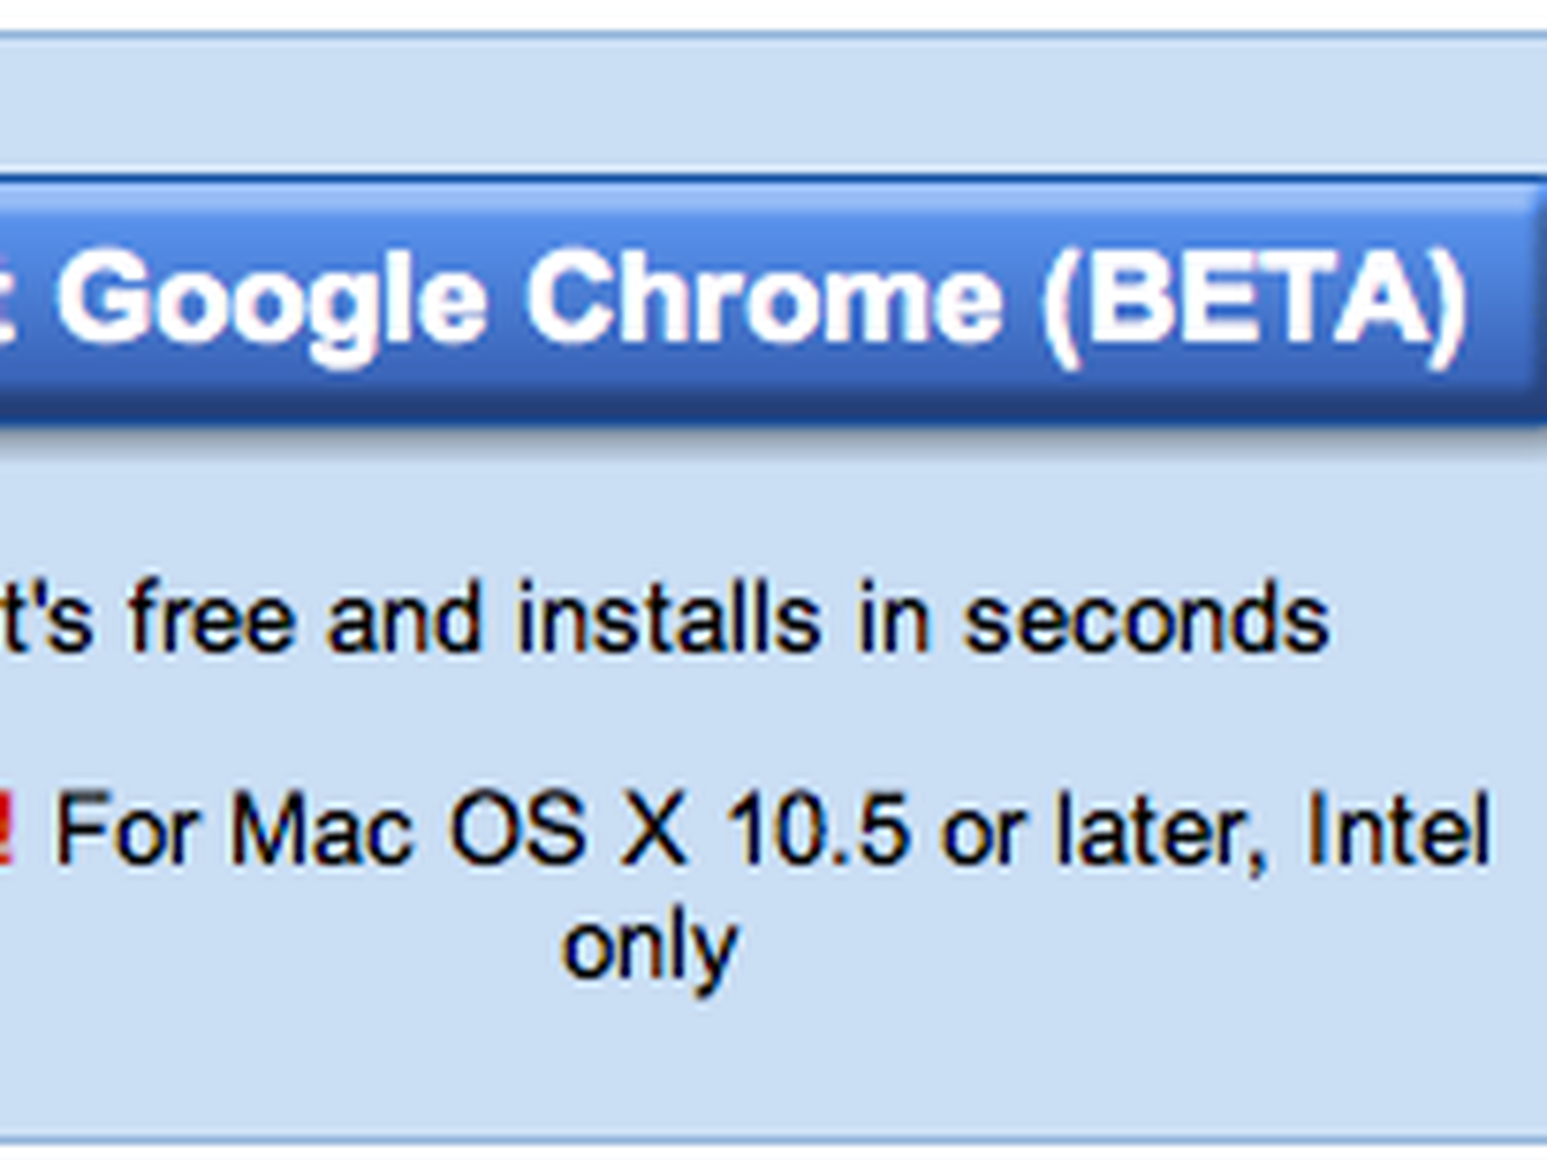Click the word "installs" in the tagline
The width and height of the screenshot is (1547, 1160).
click(669, 619)
